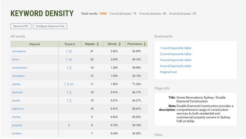This screenshot has height=139, width=246.
Task: Click D tag in double row
Action: point(70,101)
